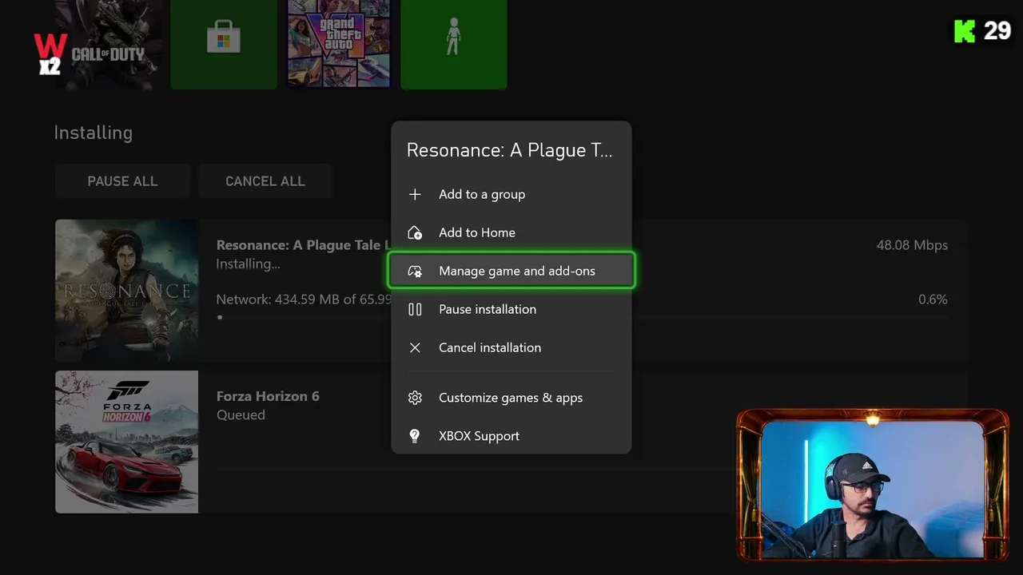
Task: Choose Manage game and add-ons
Action: tap(511, 271)
